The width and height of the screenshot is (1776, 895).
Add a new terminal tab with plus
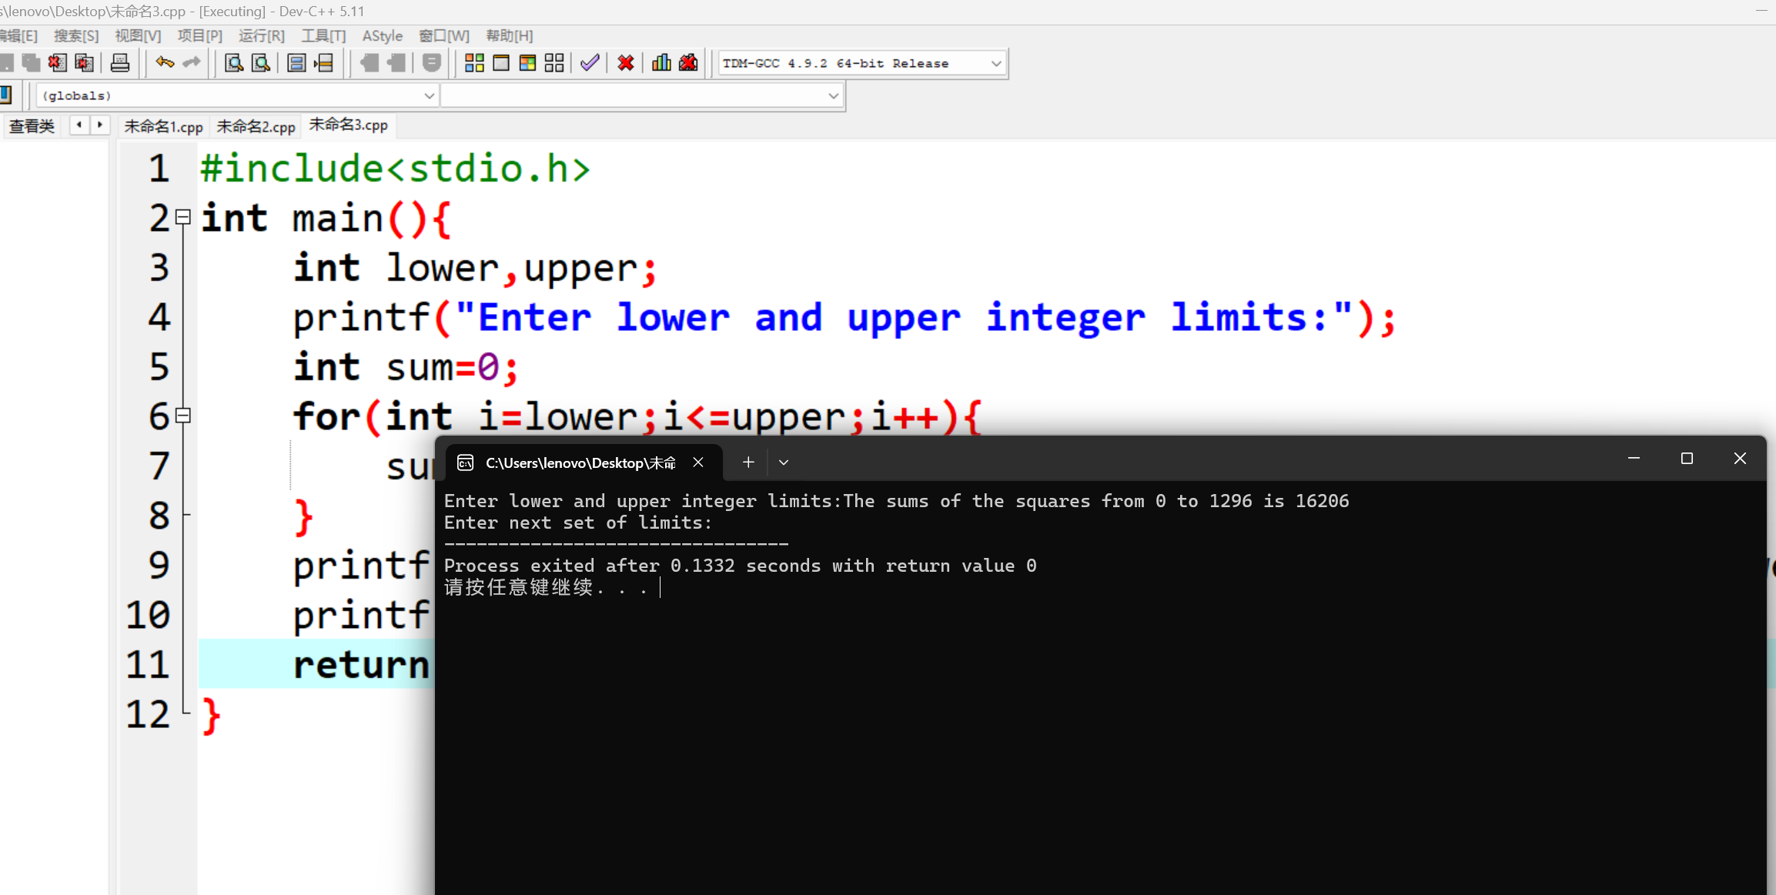[748, 463]
